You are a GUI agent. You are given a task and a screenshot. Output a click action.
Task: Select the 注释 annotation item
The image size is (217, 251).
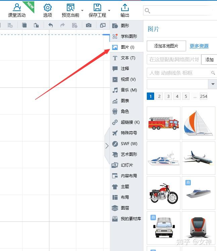(x=127, y=68)
